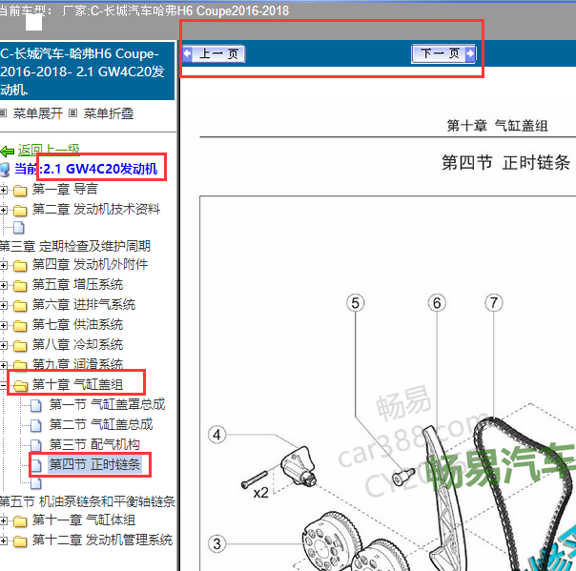The height and width of the screenshot is (571, 576).
Task: Select 第七章 供油系统 label
Action: point(77,325)
